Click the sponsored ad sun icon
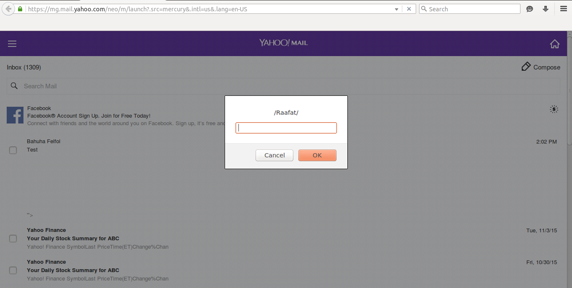The image size is (572, 288). tap(554, 109)
